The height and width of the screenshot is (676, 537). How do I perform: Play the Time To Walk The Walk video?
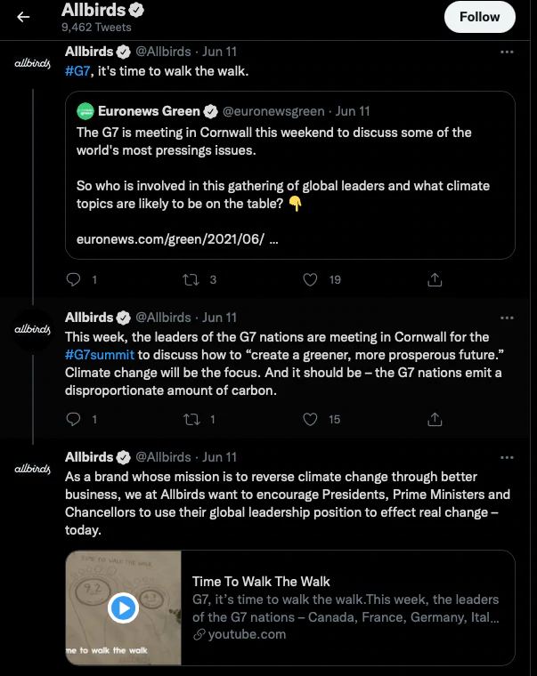pos(123,608)
